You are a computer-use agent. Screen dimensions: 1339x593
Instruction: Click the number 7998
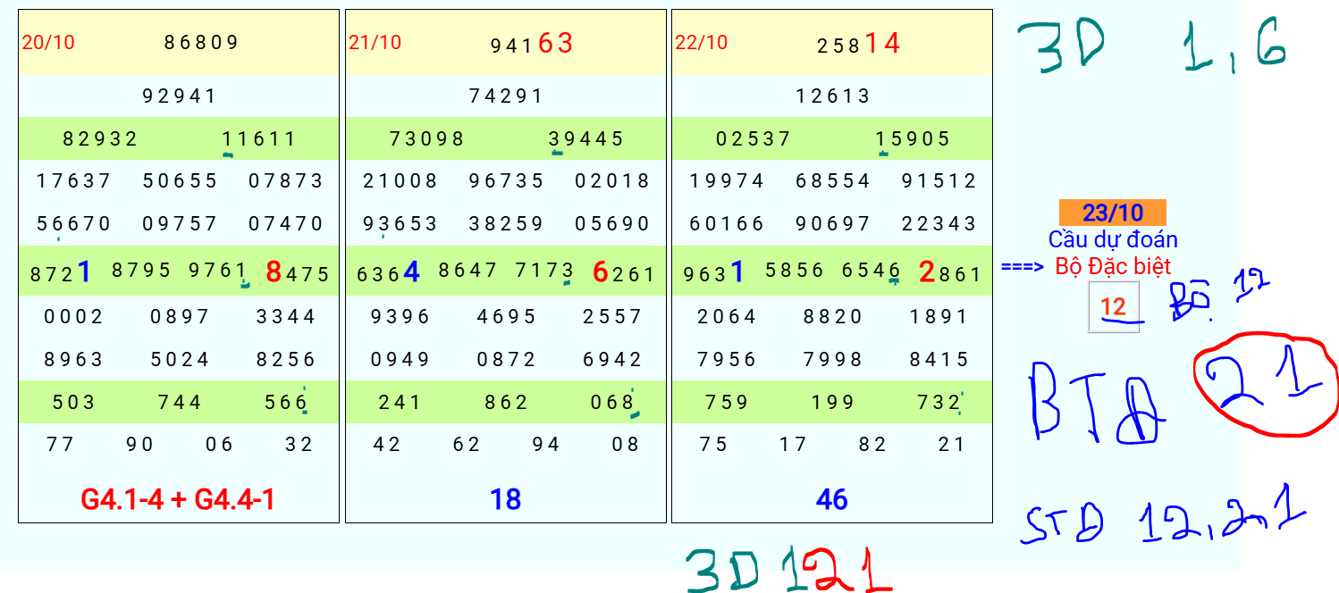pos(833,359)
